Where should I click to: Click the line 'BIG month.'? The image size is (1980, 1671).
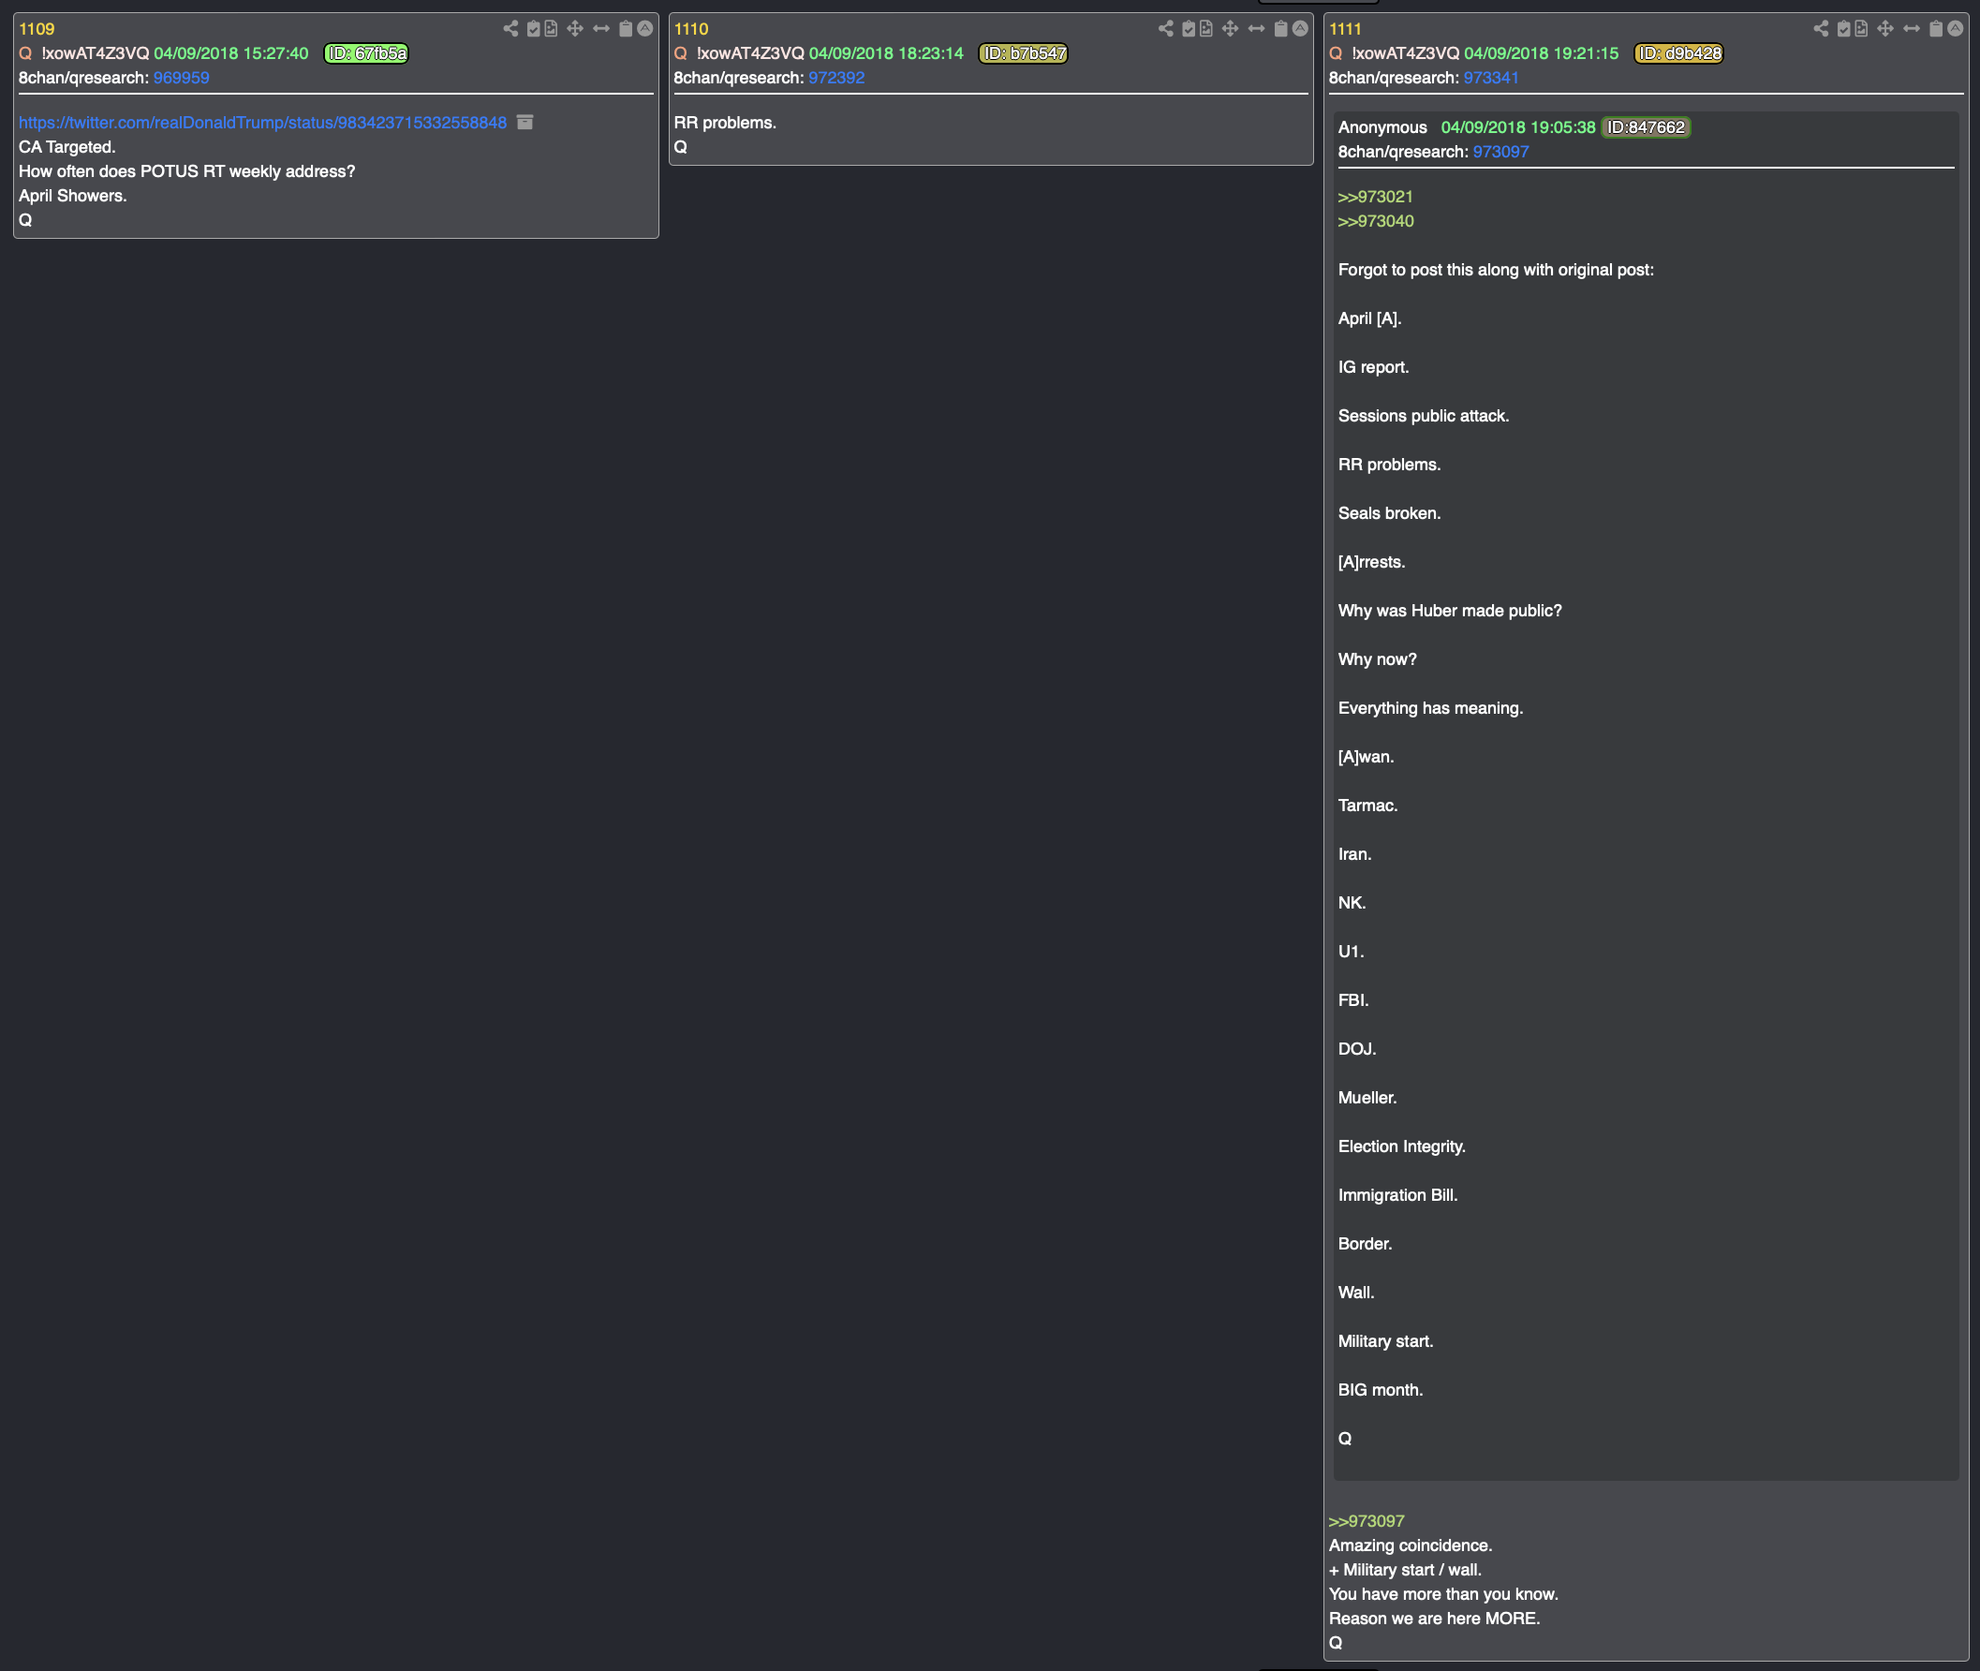point(1381,1391)
